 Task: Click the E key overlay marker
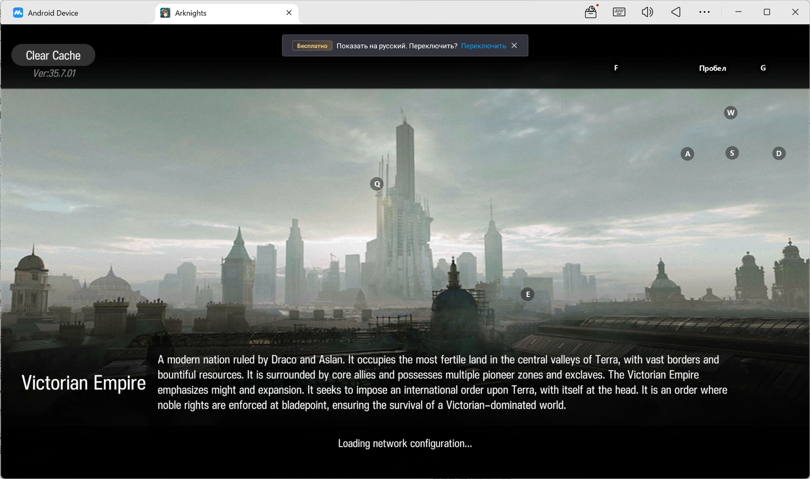coord(528,294)
